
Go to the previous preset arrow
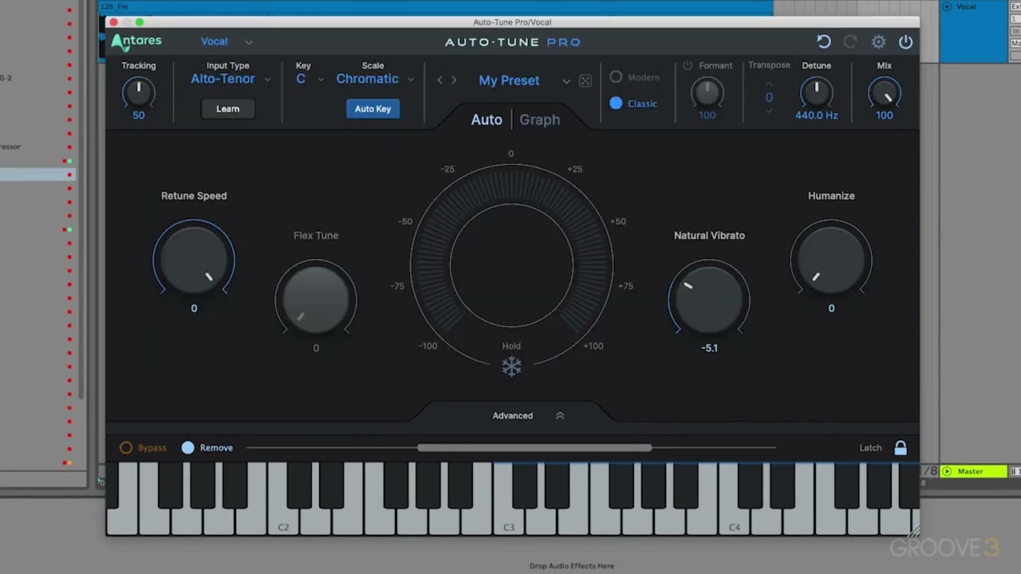pyautogui.click(x=440, y=80)
